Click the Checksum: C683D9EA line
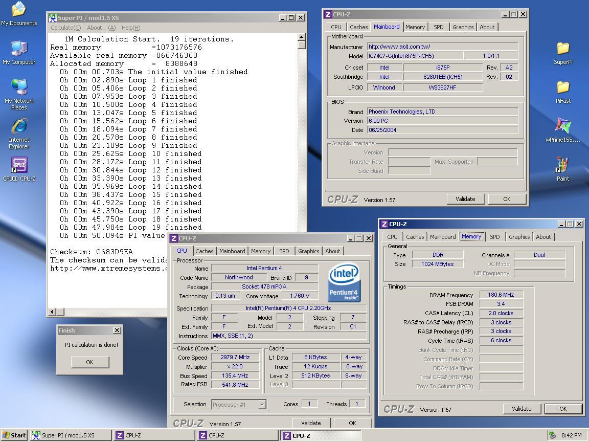The height and width of the screenshot is (442, 589). pyautogui.click(x=92, y=252)
